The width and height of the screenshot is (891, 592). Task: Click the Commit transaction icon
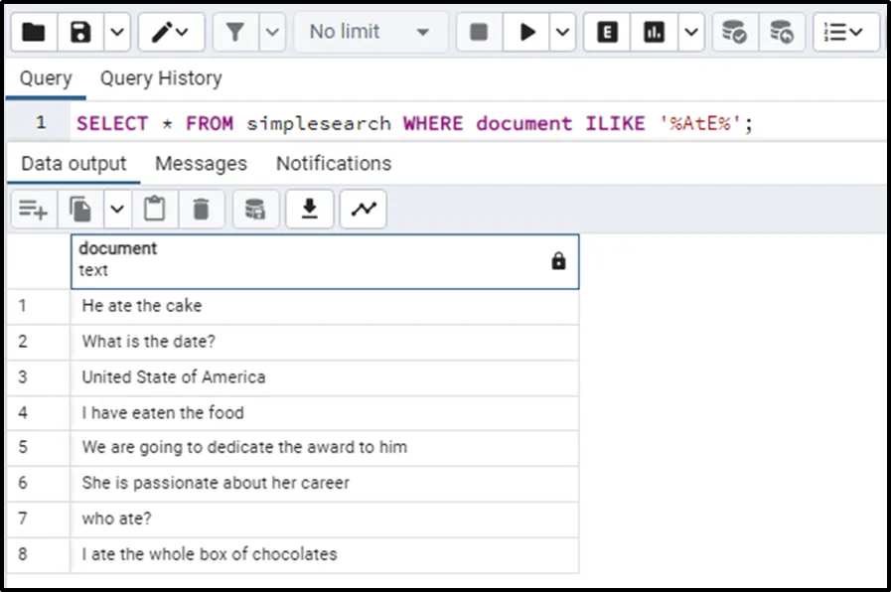pos(734,33)
